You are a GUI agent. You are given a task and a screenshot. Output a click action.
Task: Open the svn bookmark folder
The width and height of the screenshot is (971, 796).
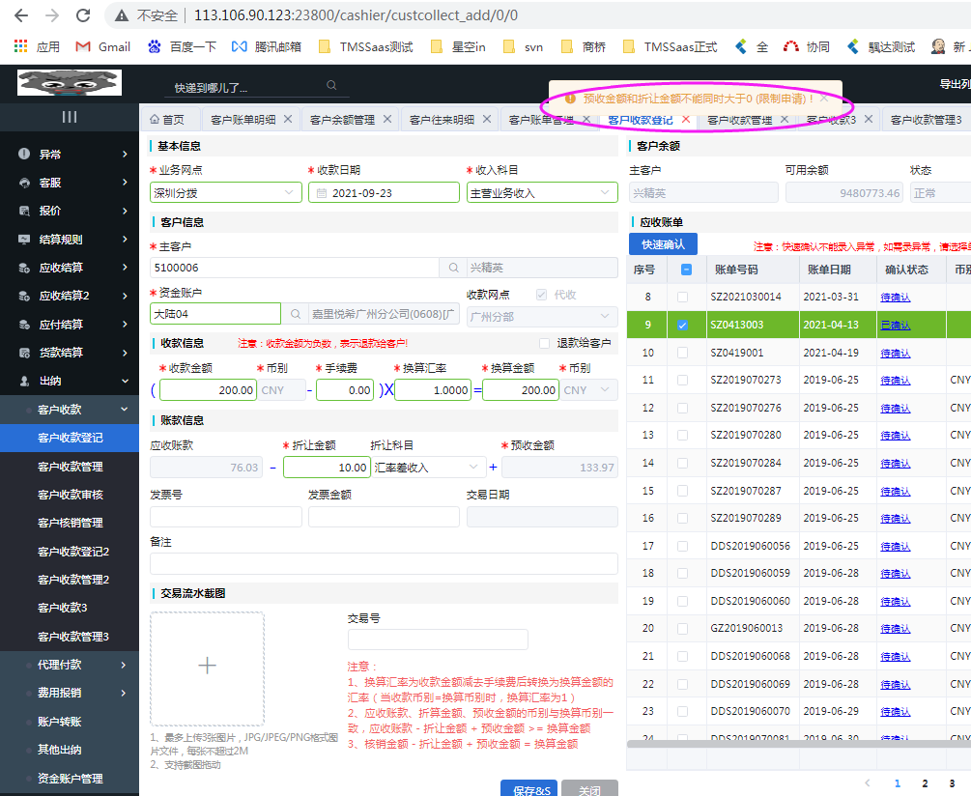(524, 47)
